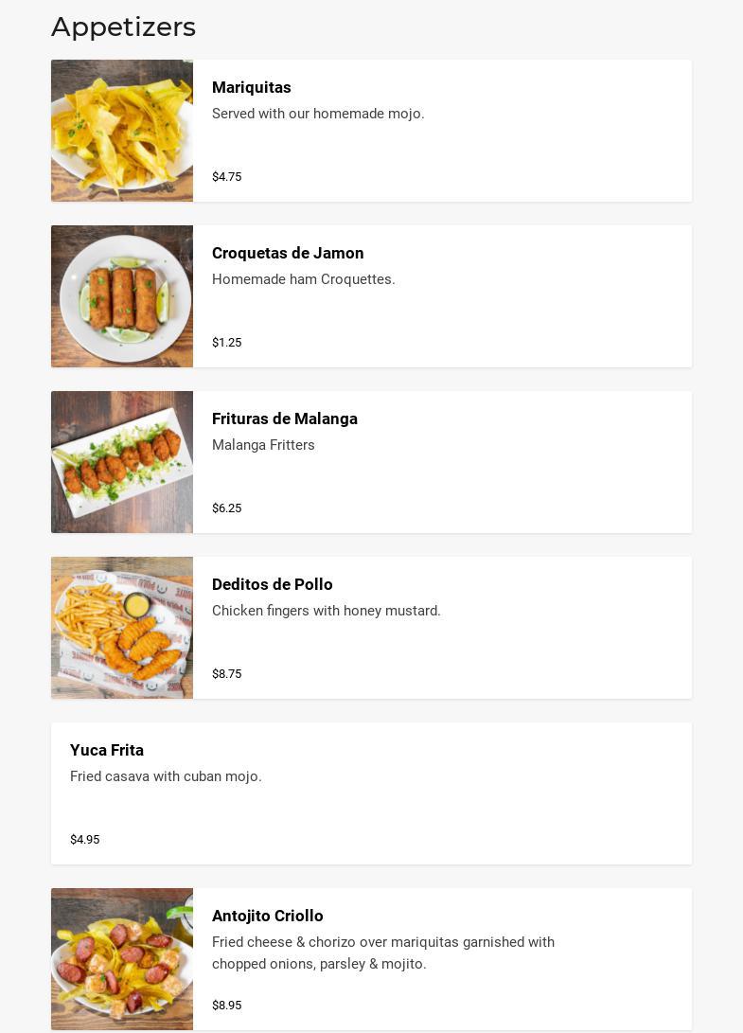
Task: Pick the $8.75 chicken fingers price
Action: [x=227, y=674]
